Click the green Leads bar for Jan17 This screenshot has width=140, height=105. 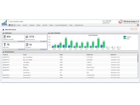pos(99,43)
